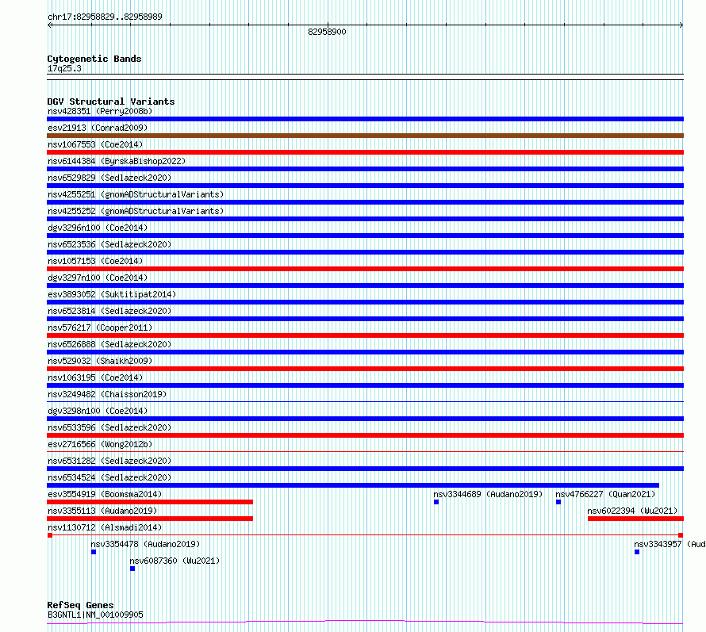Open esv2716566 (Wong2012b) label
Viewport: 706px width, 632px height.
[x=100, y=444]
